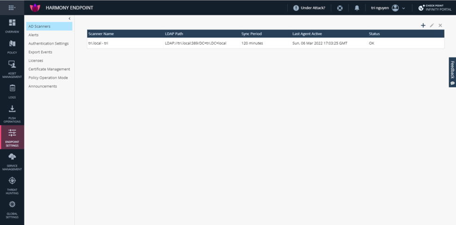Collapse the settings side panel
Screen dimensions: 456x225
70,19
